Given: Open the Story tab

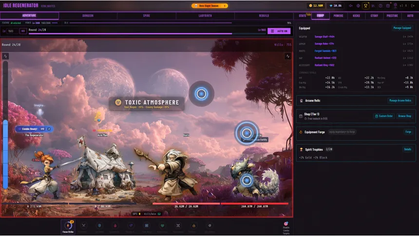Looking at the screenshot, I should click(x=374, y=16).
